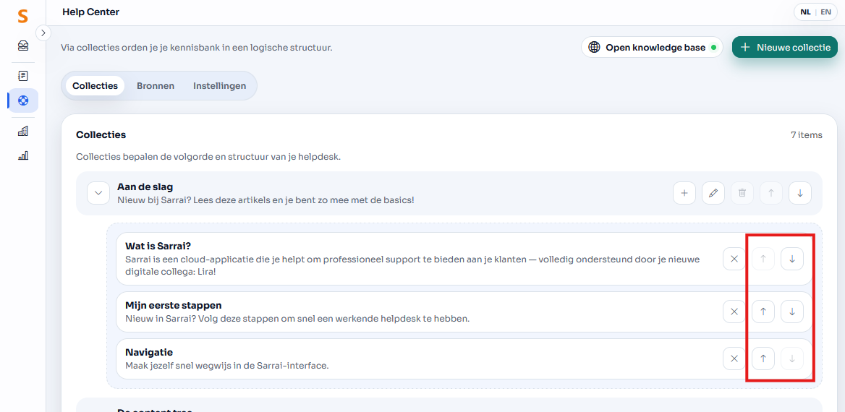Switch language to EN

click(x=825, y=12)
